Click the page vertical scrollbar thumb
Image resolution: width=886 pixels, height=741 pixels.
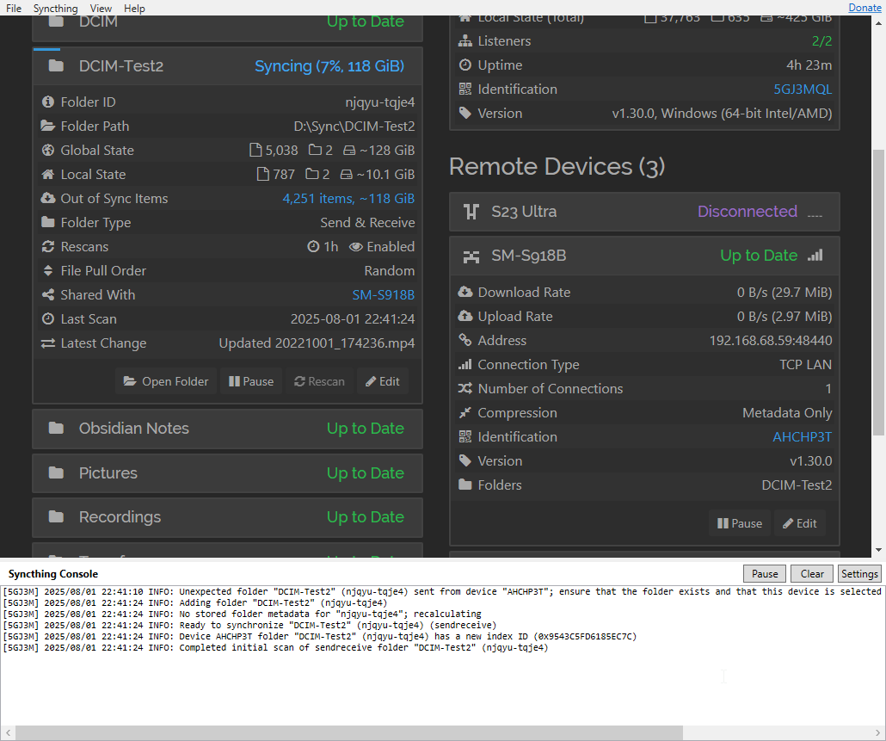pyautogui.click(x=878, y=293)
